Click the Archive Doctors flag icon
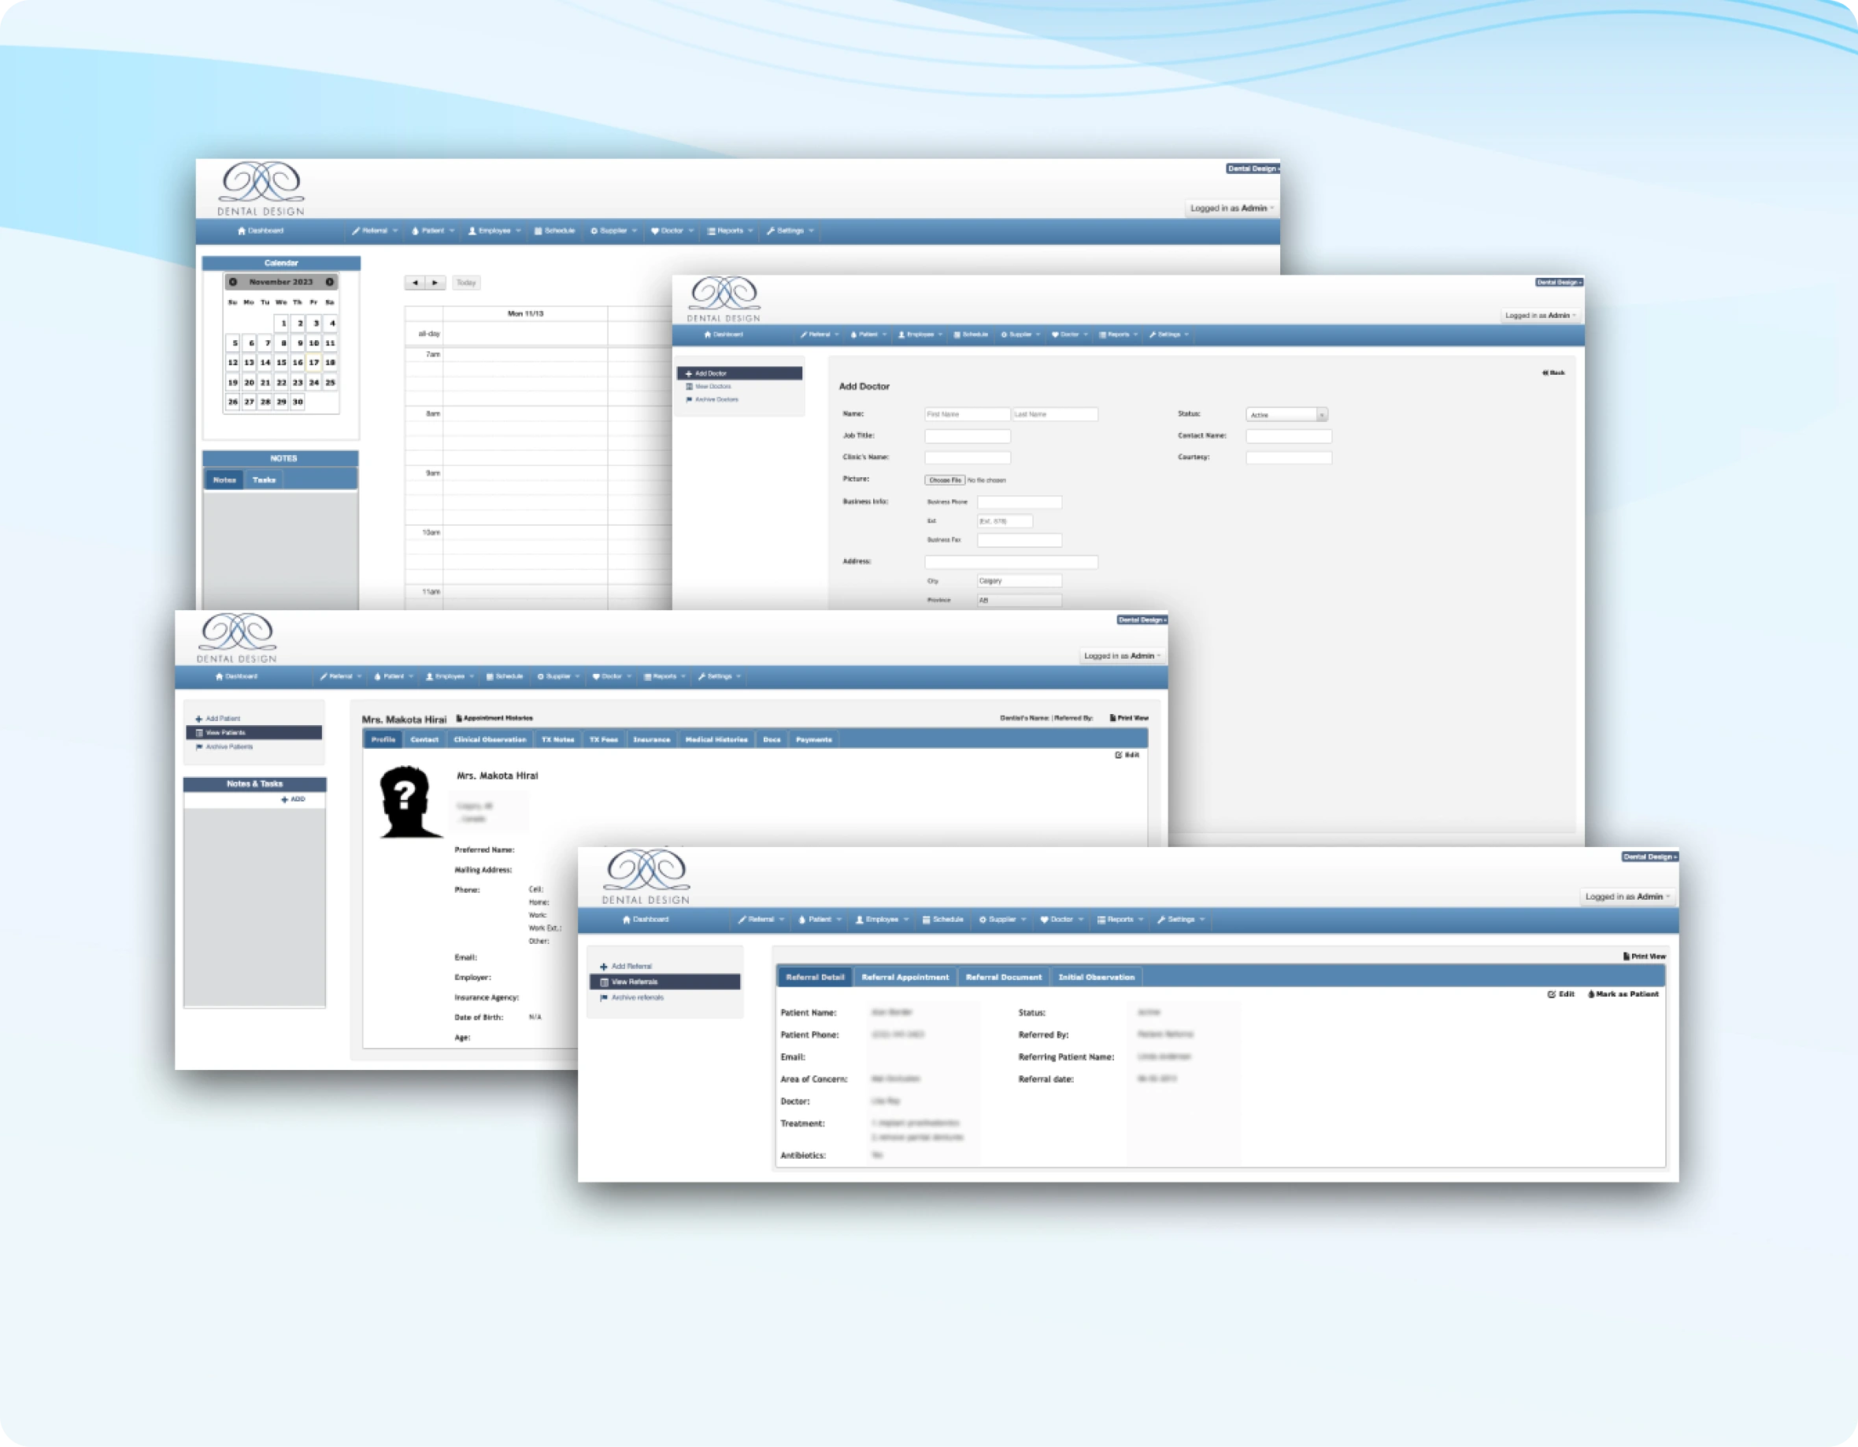Screen dimensions: 1858x1447 click(x=688, y=400)
